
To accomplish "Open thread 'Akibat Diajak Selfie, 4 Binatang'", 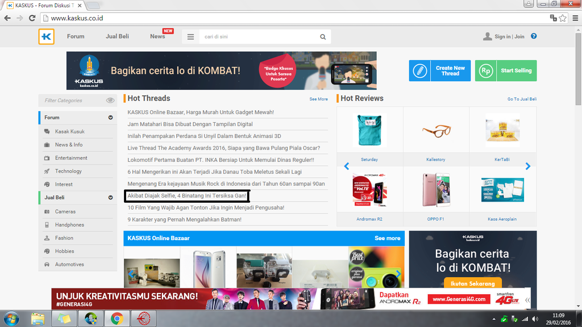I will coord(186,195).
